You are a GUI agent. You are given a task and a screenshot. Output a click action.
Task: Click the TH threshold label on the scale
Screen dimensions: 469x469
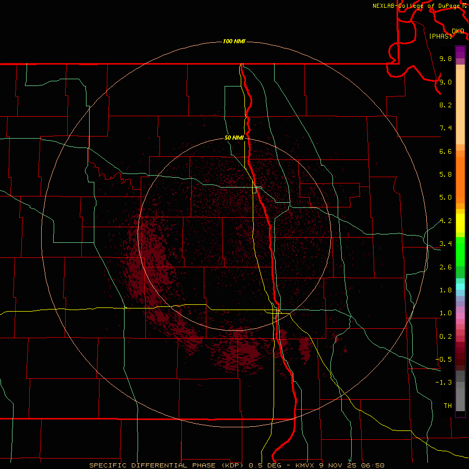448,406
